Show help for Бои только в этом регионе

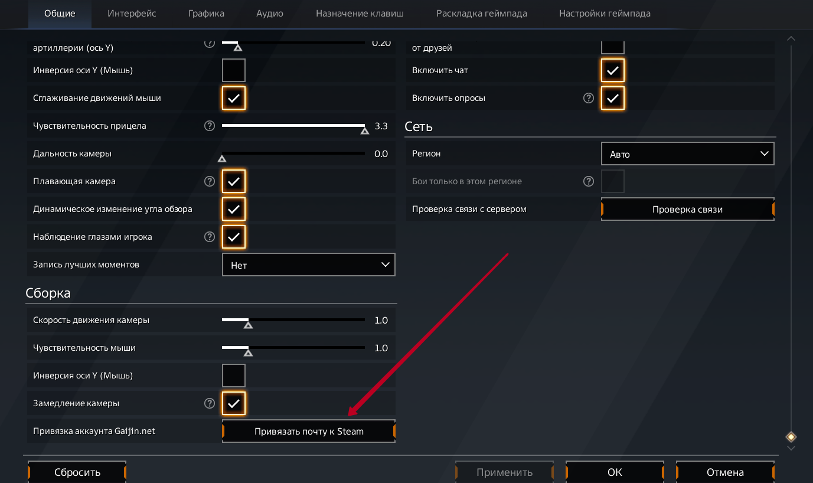[588, 181]
